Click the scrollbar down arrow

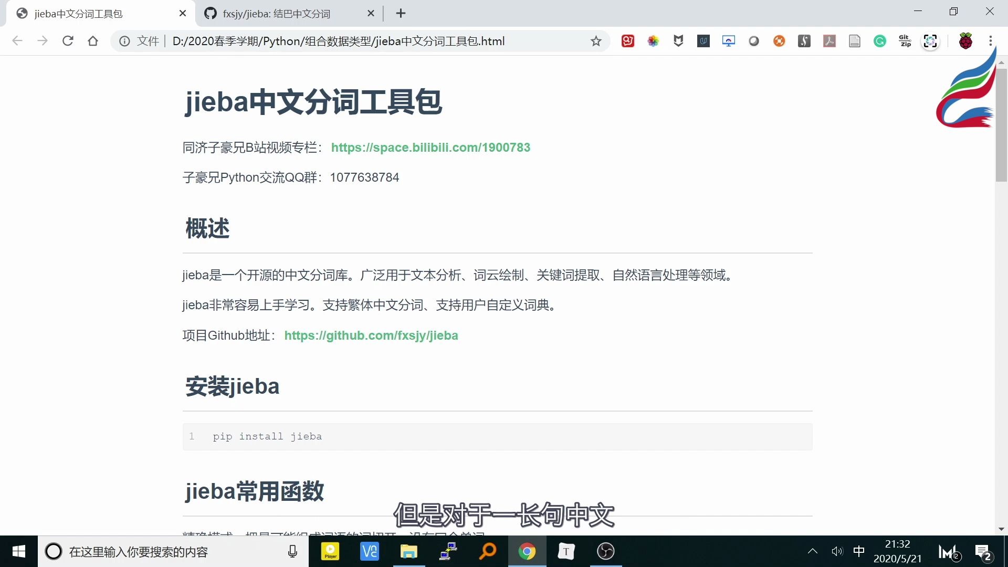click(1001, 529)
